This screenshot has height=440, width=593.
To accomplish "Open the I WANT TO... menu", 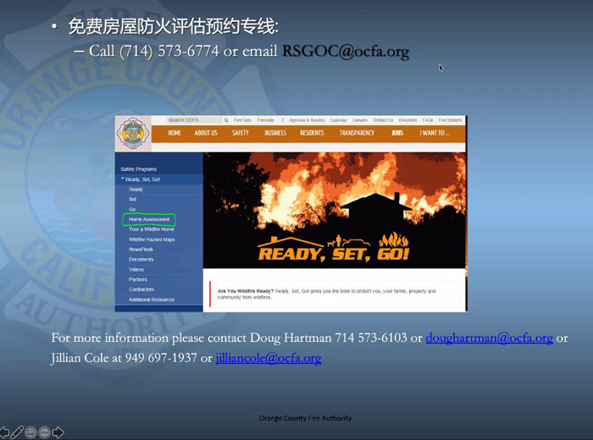I will pos(435,133).
